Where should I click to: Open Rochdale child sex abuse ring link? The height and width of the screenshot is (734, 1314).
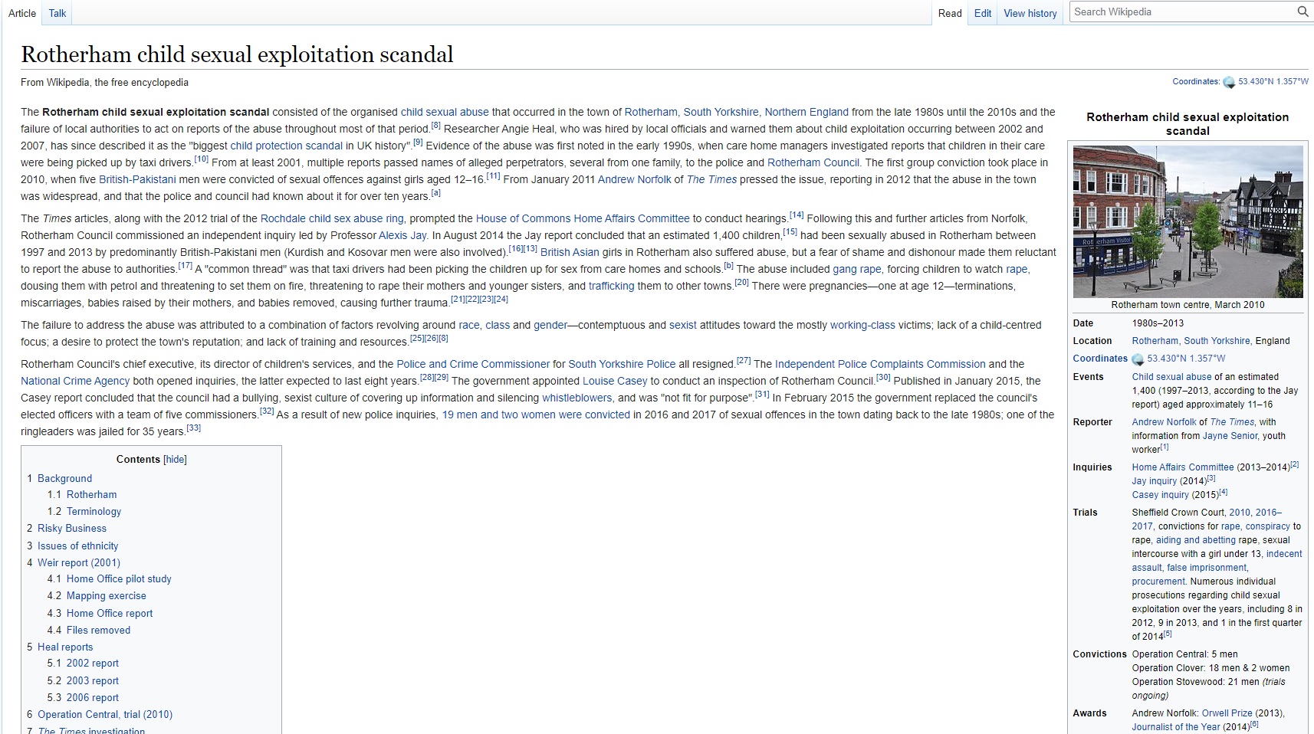pyautogui.click(x=332, y=218)
